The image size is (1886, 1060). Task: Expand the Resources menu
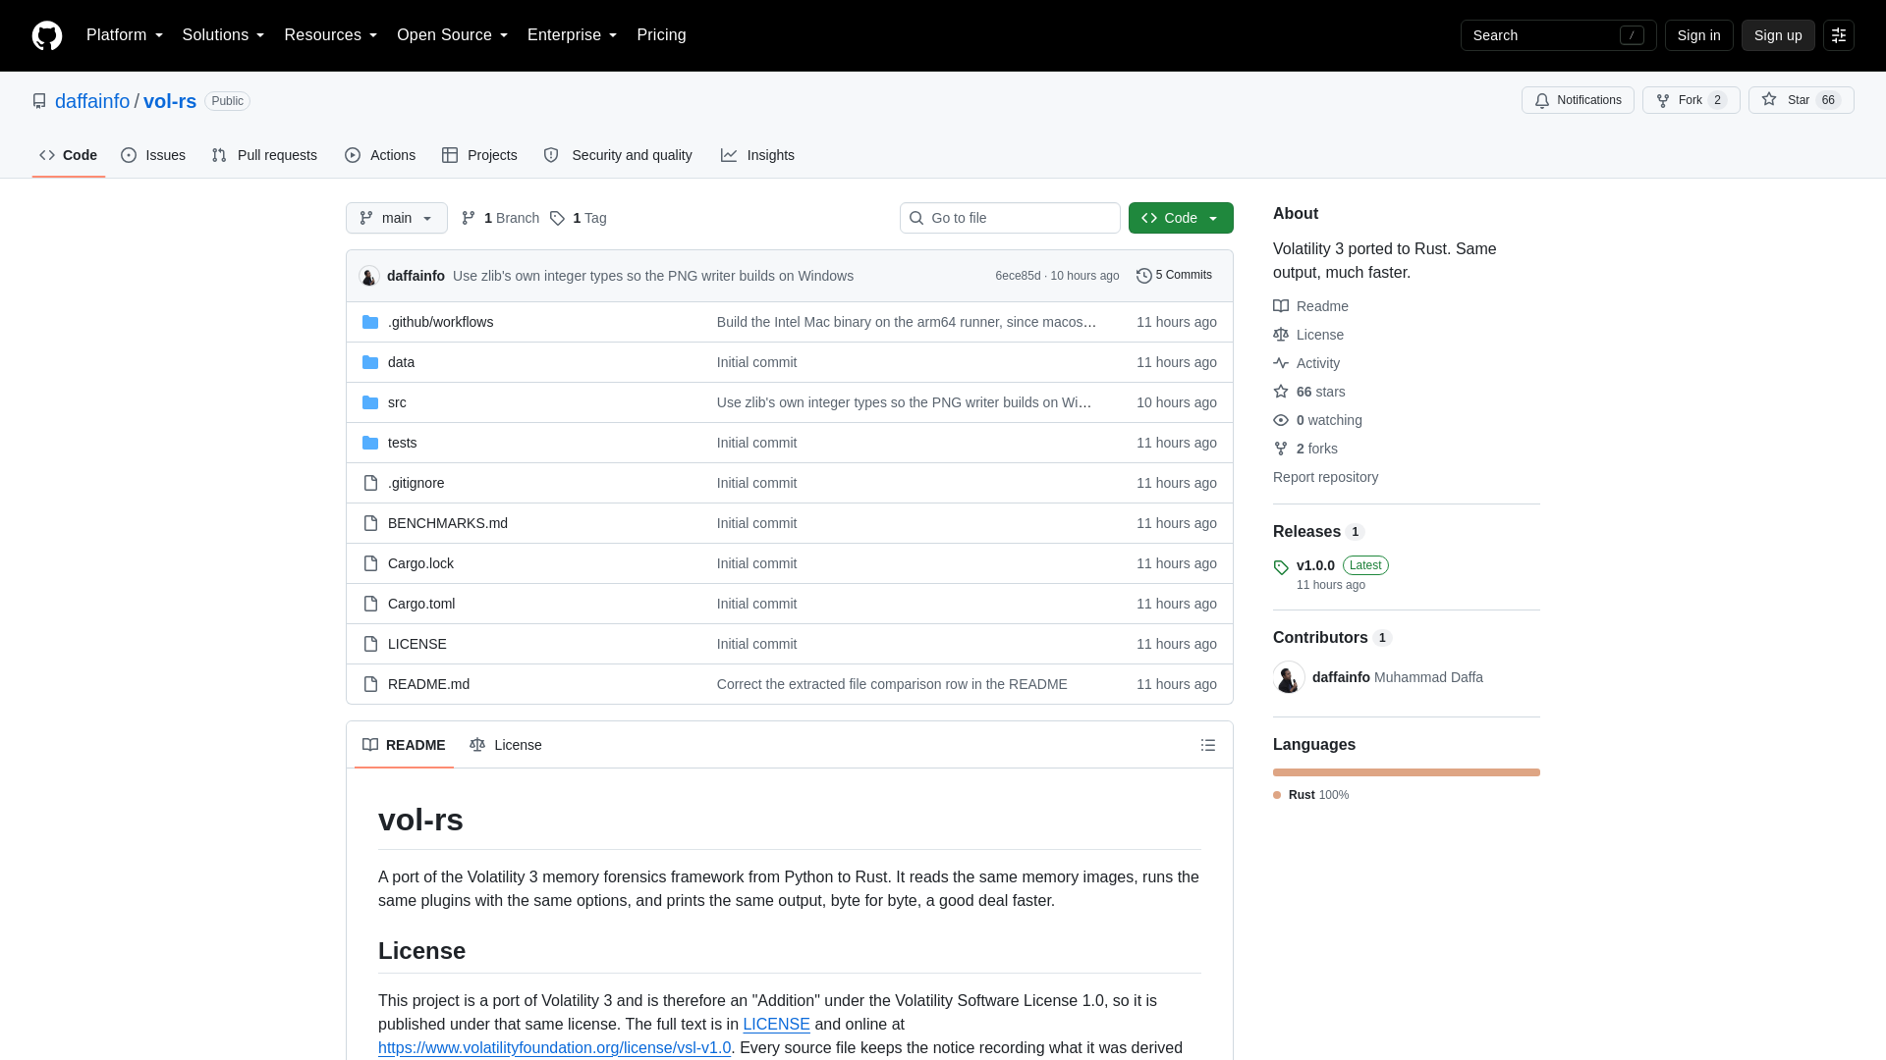click(x=331, y=35)
